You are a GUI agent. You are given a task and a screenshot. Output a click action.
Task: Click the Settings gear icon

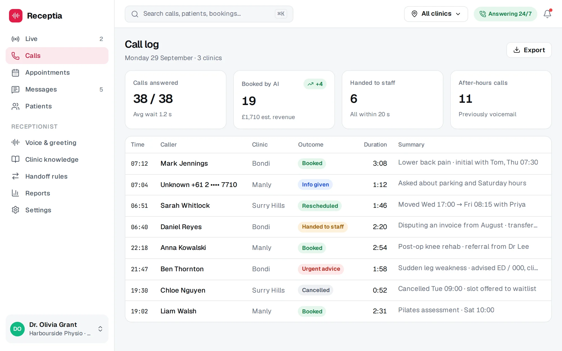click(x=15, y=210)
